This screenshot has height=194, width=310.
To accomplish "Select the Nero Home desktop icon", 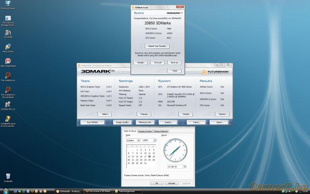I will (x=8, y=48).
